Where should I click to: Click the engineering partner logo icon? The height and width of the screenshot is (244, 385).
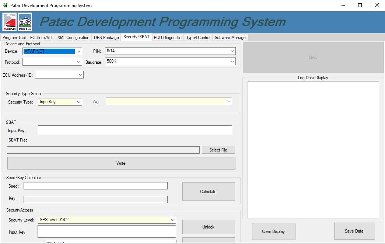tap(25, 22)
